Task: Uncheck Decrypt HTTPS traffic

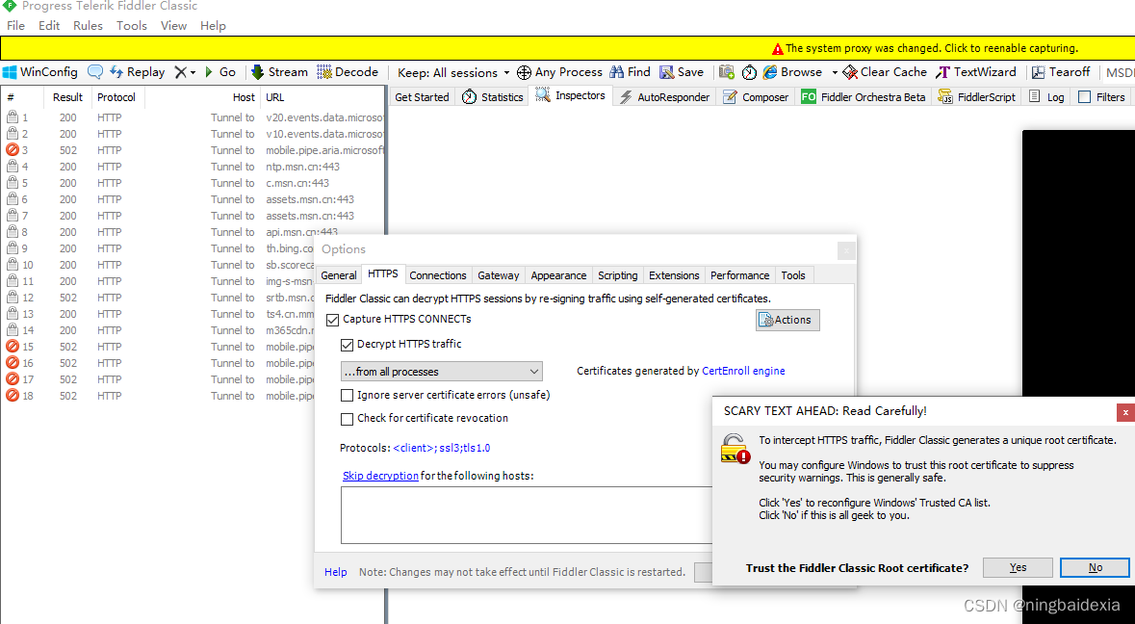Action: click(348, 345)
